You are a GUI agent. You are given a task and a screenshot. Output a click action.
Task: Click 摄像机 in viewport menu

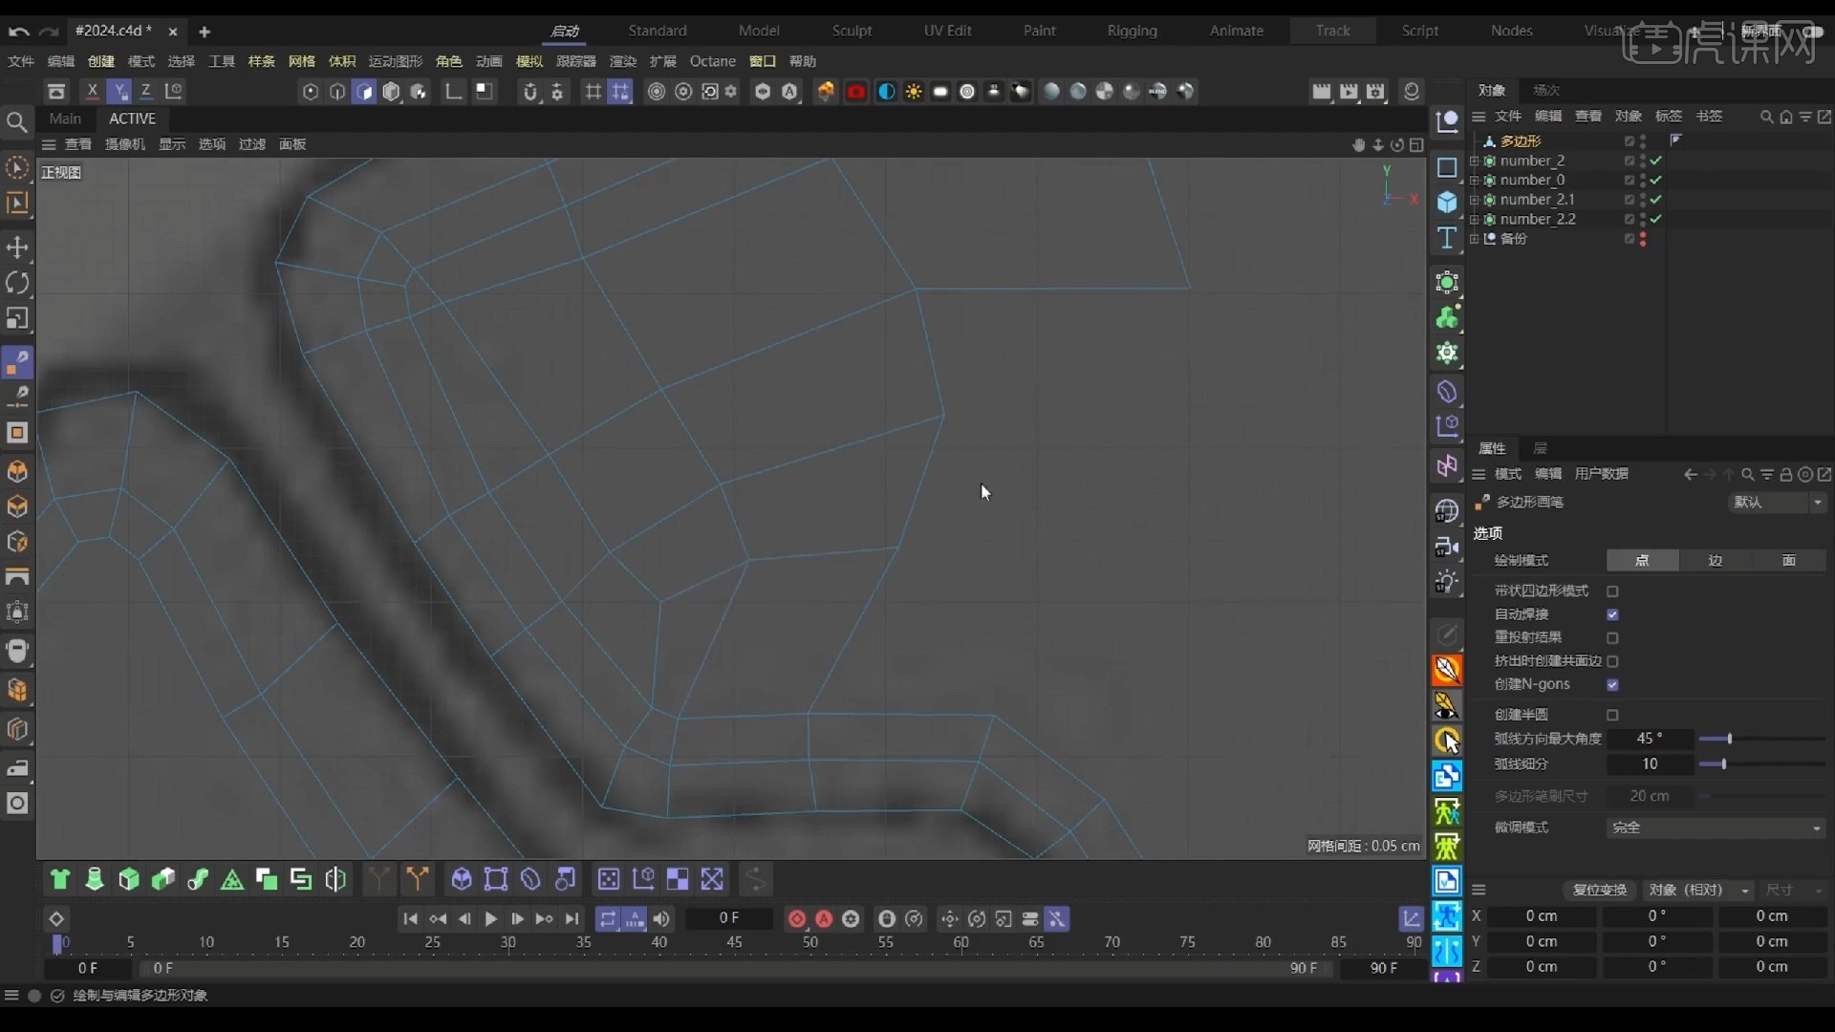point(124,144)
